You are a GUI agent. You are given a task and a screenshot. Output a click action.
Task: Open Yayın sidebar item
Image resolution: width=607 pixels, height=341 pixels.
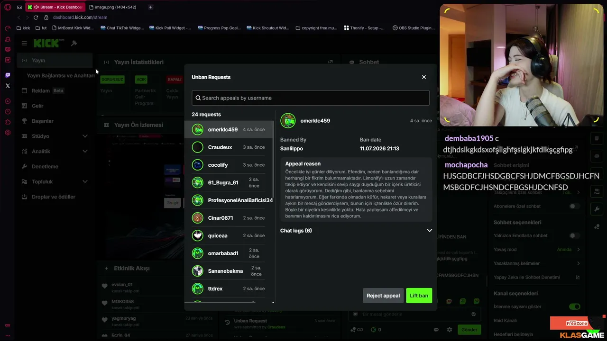pos(55,60)
